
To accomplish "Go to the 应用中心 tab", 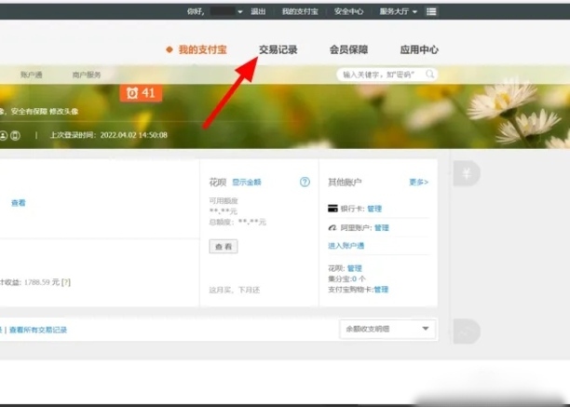I will tap(419, 49).
